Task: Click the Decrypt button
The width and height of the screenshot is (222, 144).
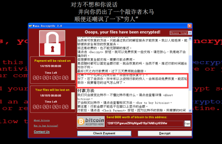Action: 165,133
